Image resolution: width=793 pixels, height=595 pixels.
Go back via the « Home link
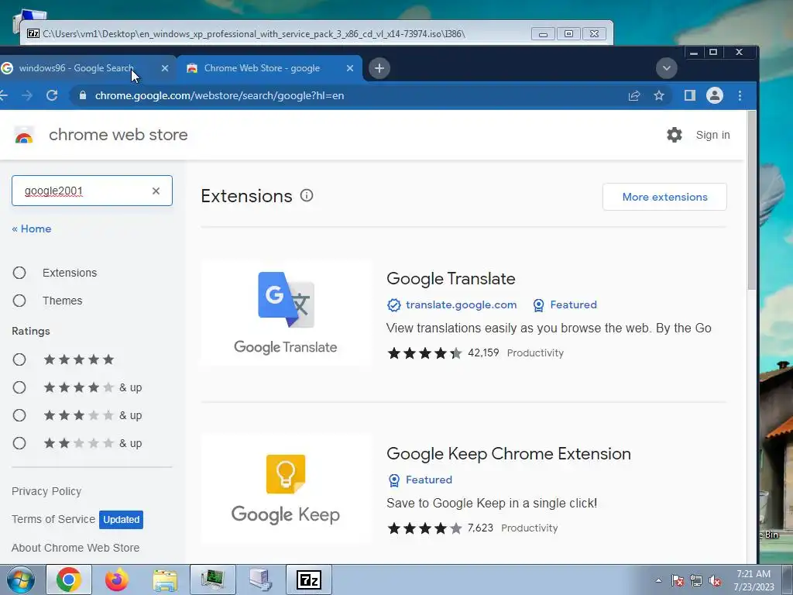31,229
